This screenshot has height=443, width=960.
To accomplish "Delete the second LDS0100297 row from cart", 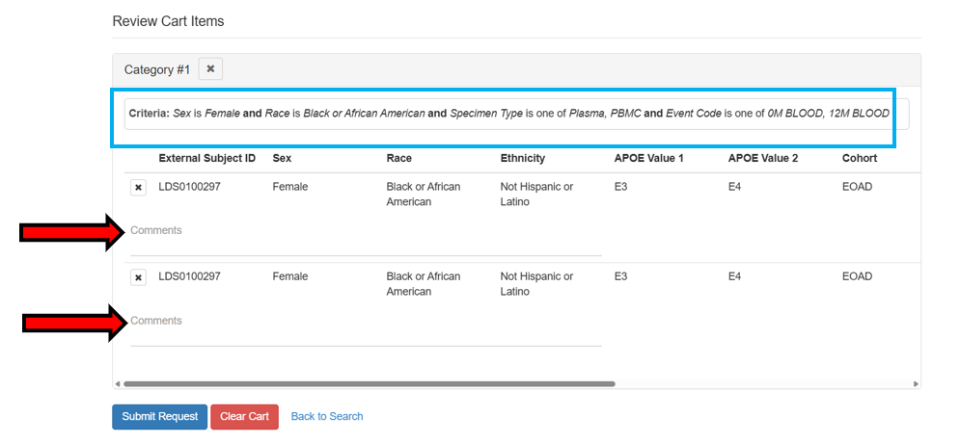I will [x=139, y=277].
